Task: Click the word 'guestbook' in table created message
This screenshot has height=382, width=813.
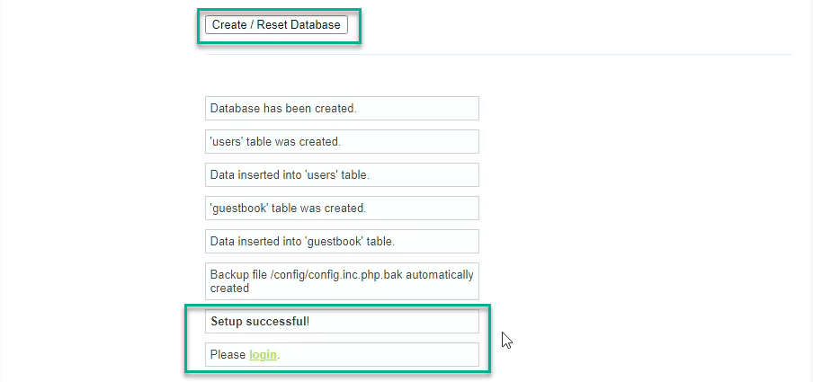Action: tap(232, 209)
